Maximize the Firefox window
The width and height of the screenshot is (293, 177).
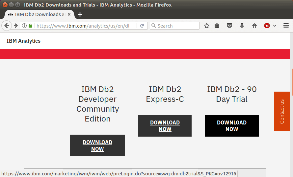point(17,5)
